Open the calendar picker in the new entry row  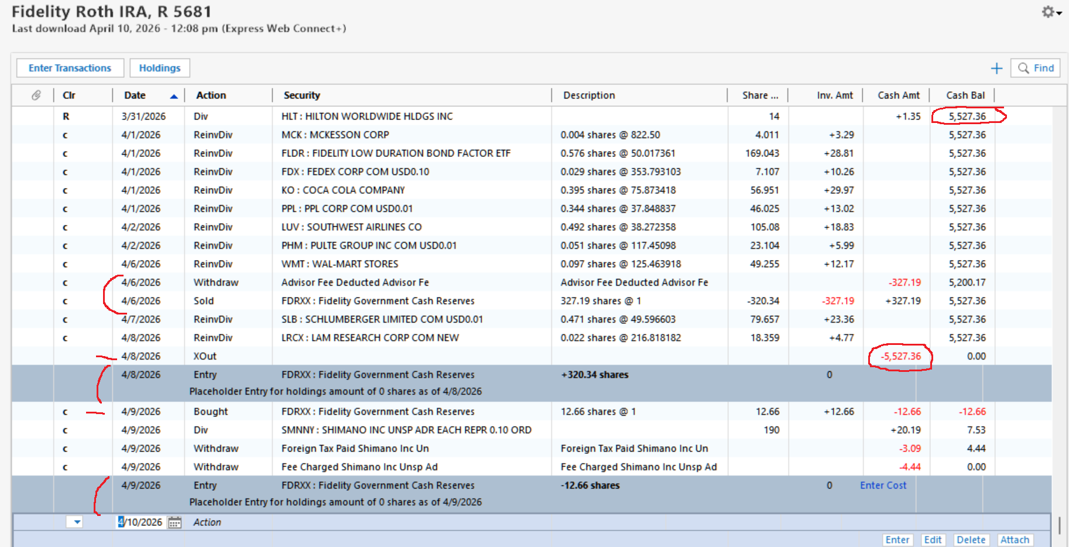(174, 522)
